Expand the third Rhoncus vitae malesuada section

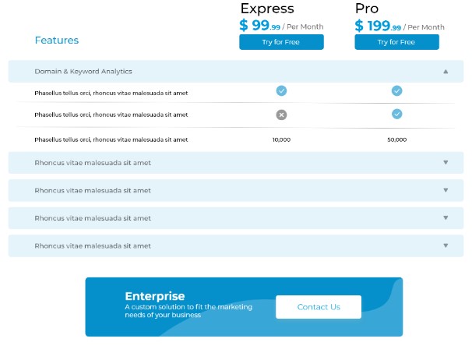pos(446,218)
